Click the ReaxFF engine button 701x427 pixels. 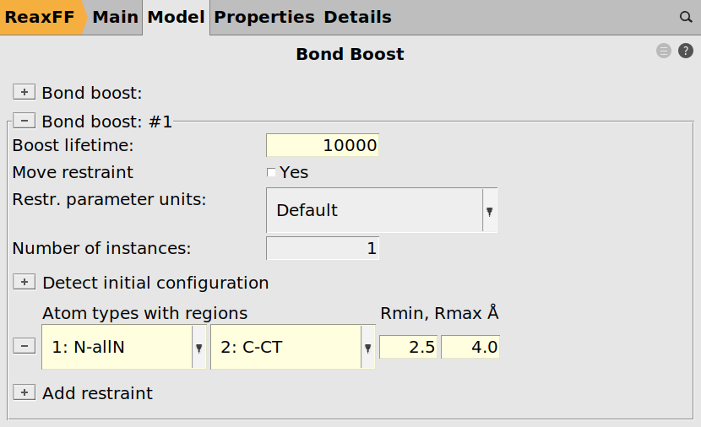pyautogui.click(x=41, y=17)
